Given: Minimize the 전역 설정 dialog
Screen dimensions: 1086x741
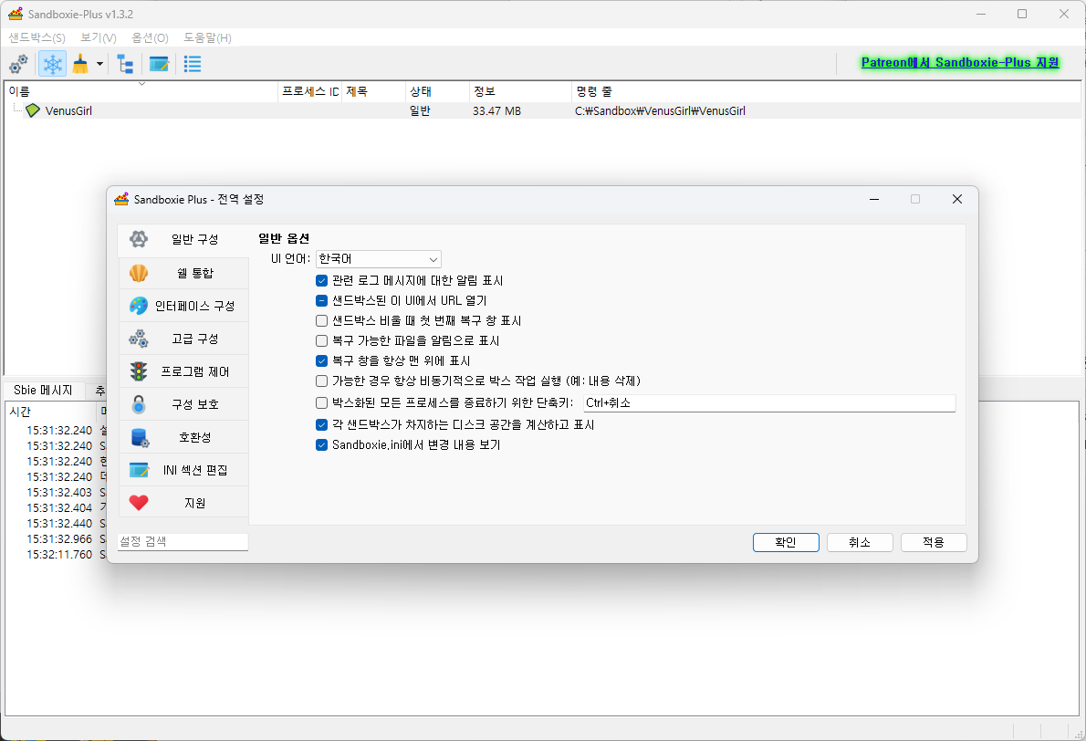Looking at the screenshot, I should pyautogui.click(x=874, y=200).
